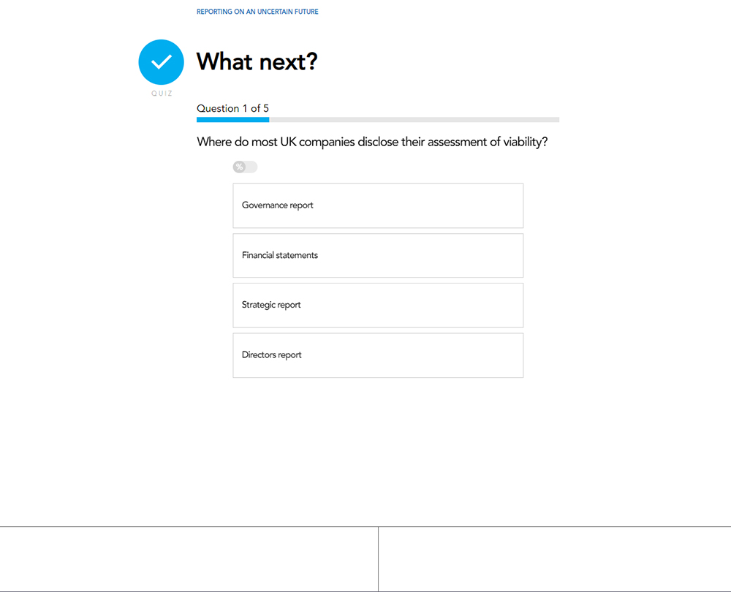This screenshot has height=592, width=731.
Task: Click the empty bottom-left footer navigation panel
Action: click(189, 559)
